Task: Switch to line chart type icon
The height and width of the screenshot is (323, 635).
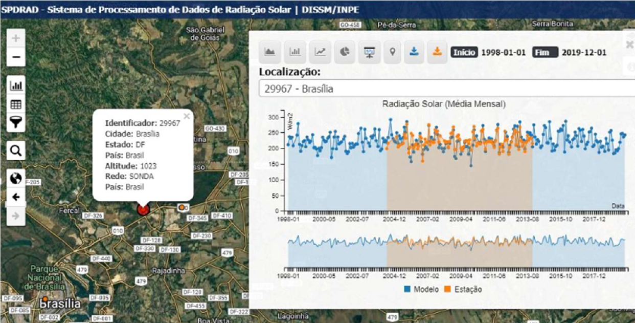Action: 320,52
